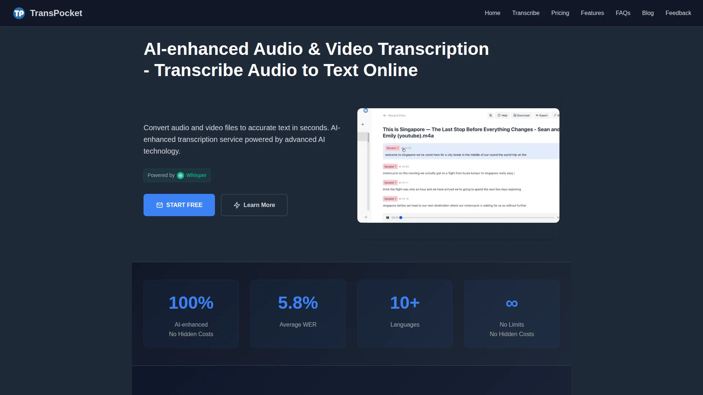The width and height of the screenshot is (703, 395).
Task: Click the TransPocket TP logo icon
Action: coord(19,13)
